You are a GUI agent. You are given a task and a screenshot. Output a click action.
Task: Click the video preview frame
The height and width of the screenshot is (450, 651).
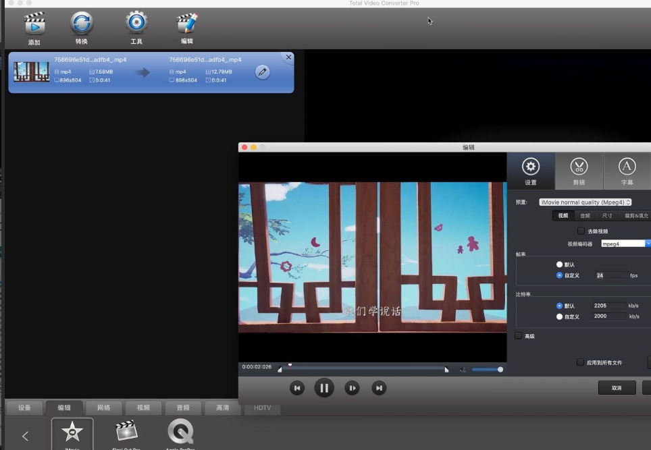click(372, 257)
